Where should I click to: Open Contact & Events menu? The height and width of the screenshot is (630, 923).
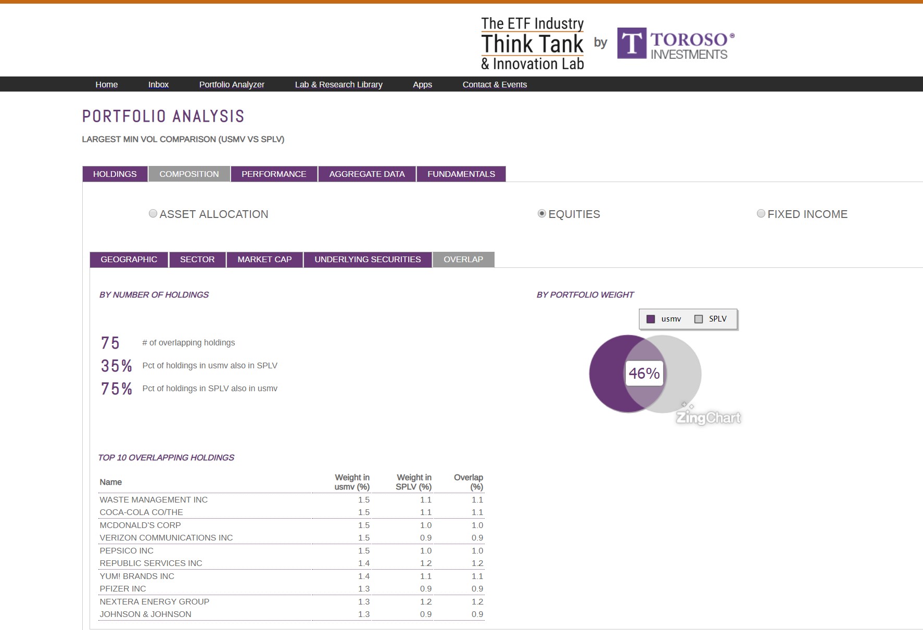coord(495,84)
